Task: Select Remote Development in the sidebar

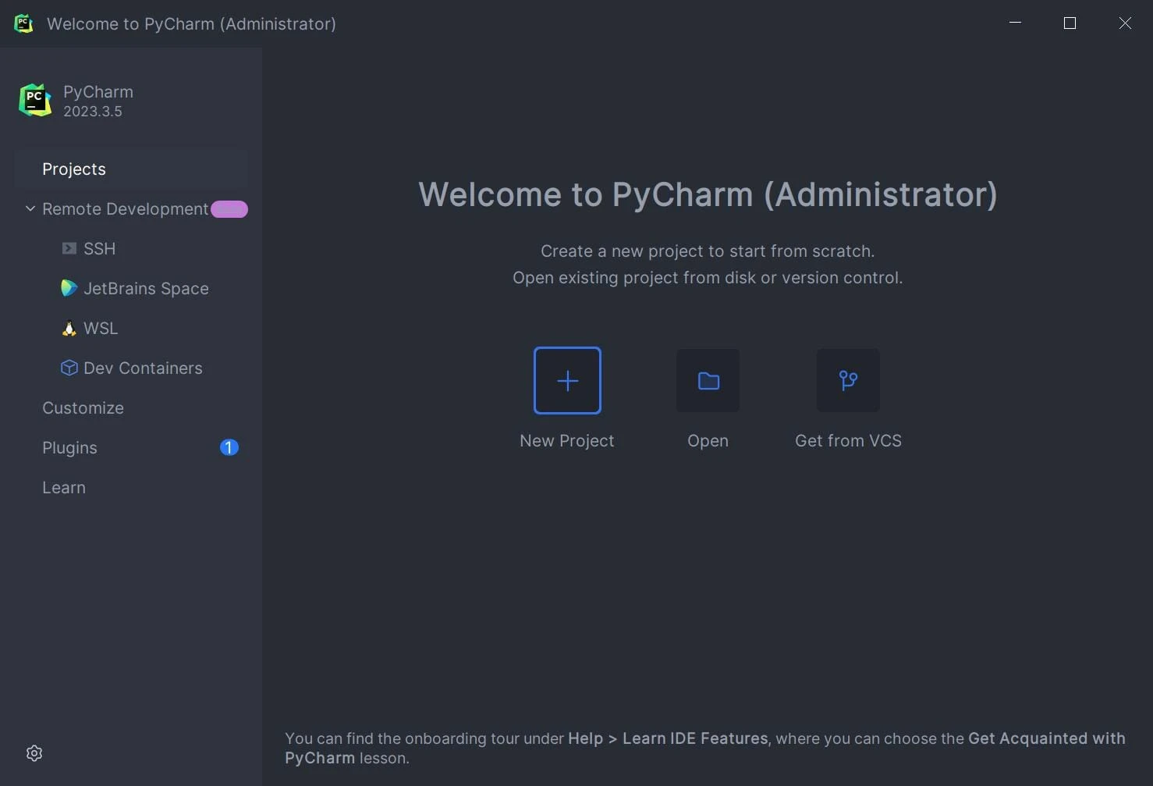Action: [125, 208]
